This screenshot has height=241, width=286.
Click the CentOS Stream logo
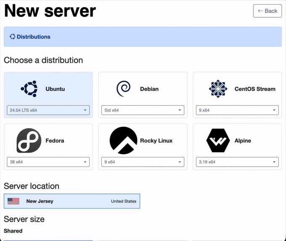[218, 89]
